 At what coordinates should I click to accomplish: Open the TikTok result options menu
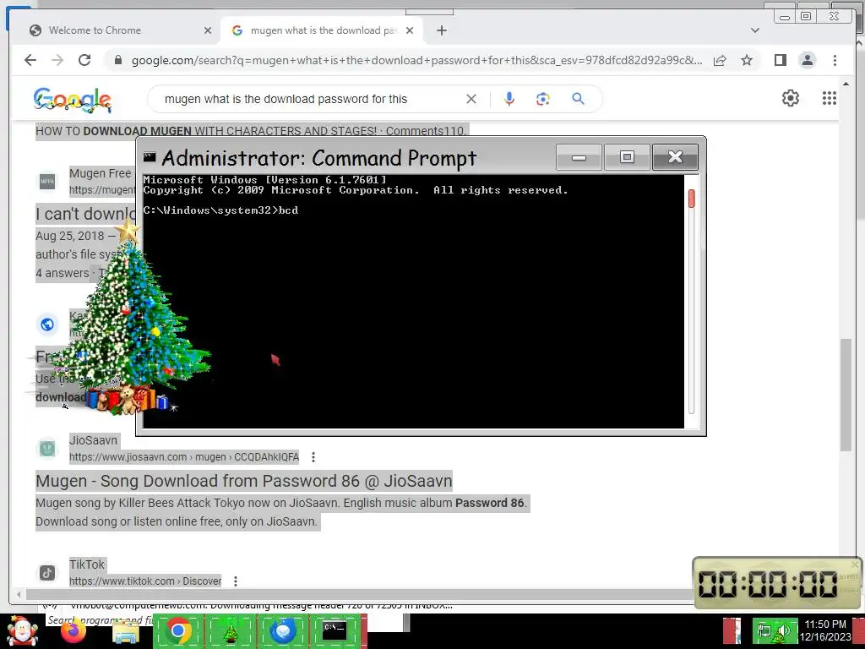point(236,581)
